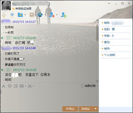133x113 pixels.
Task: Open 消息记录 message history
Action: click(x=88, y=86)
